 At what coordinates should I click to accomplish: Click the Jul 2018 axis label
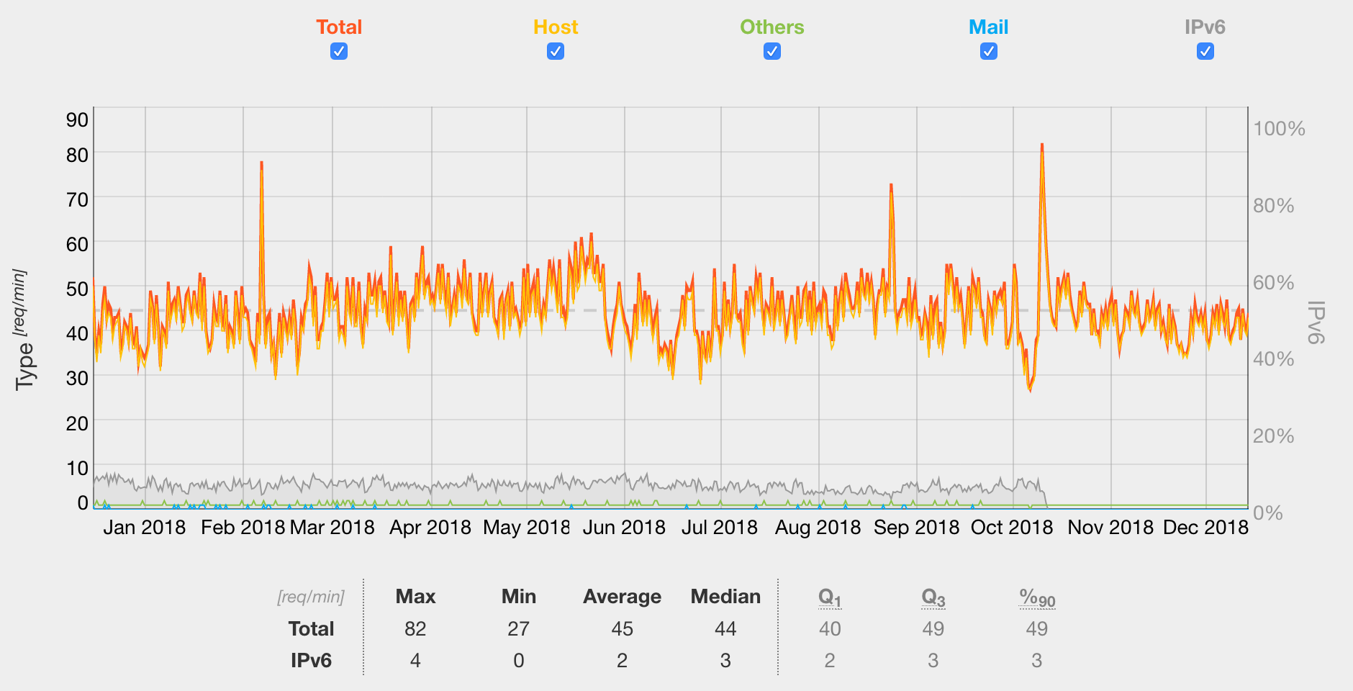[x=720, y=528]
